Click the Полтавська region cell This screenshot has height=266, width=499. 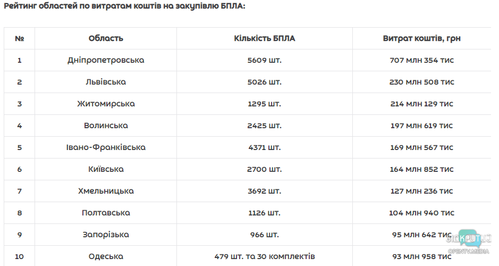106,213
